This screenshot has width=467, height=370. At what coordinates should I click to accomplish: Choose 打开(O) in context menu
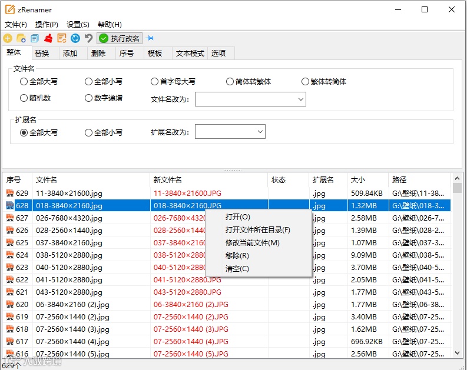point(259,217)
